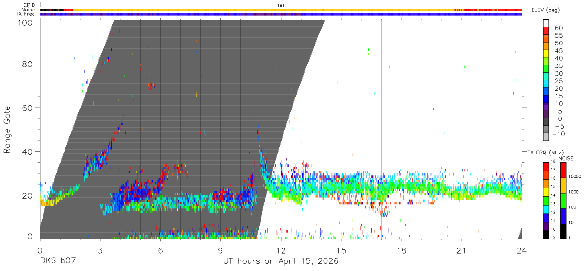Click the green 30–35 degree elevation color segment
587x271 pixels.
pos(546,69)
